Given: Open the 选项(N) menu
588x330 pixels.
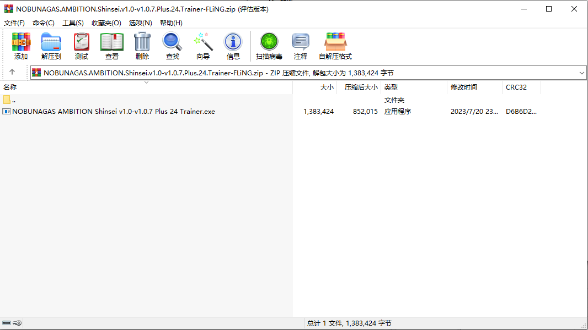Looking at the screenshot, I should (140, 23).
